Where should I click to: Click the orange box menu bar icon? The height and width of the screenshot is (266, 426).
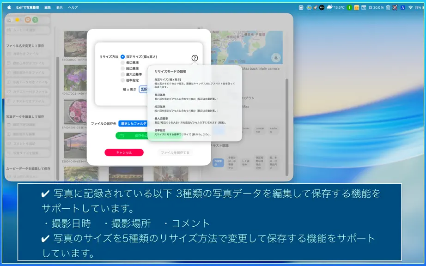pyautogui.click(x=356, y=7)
